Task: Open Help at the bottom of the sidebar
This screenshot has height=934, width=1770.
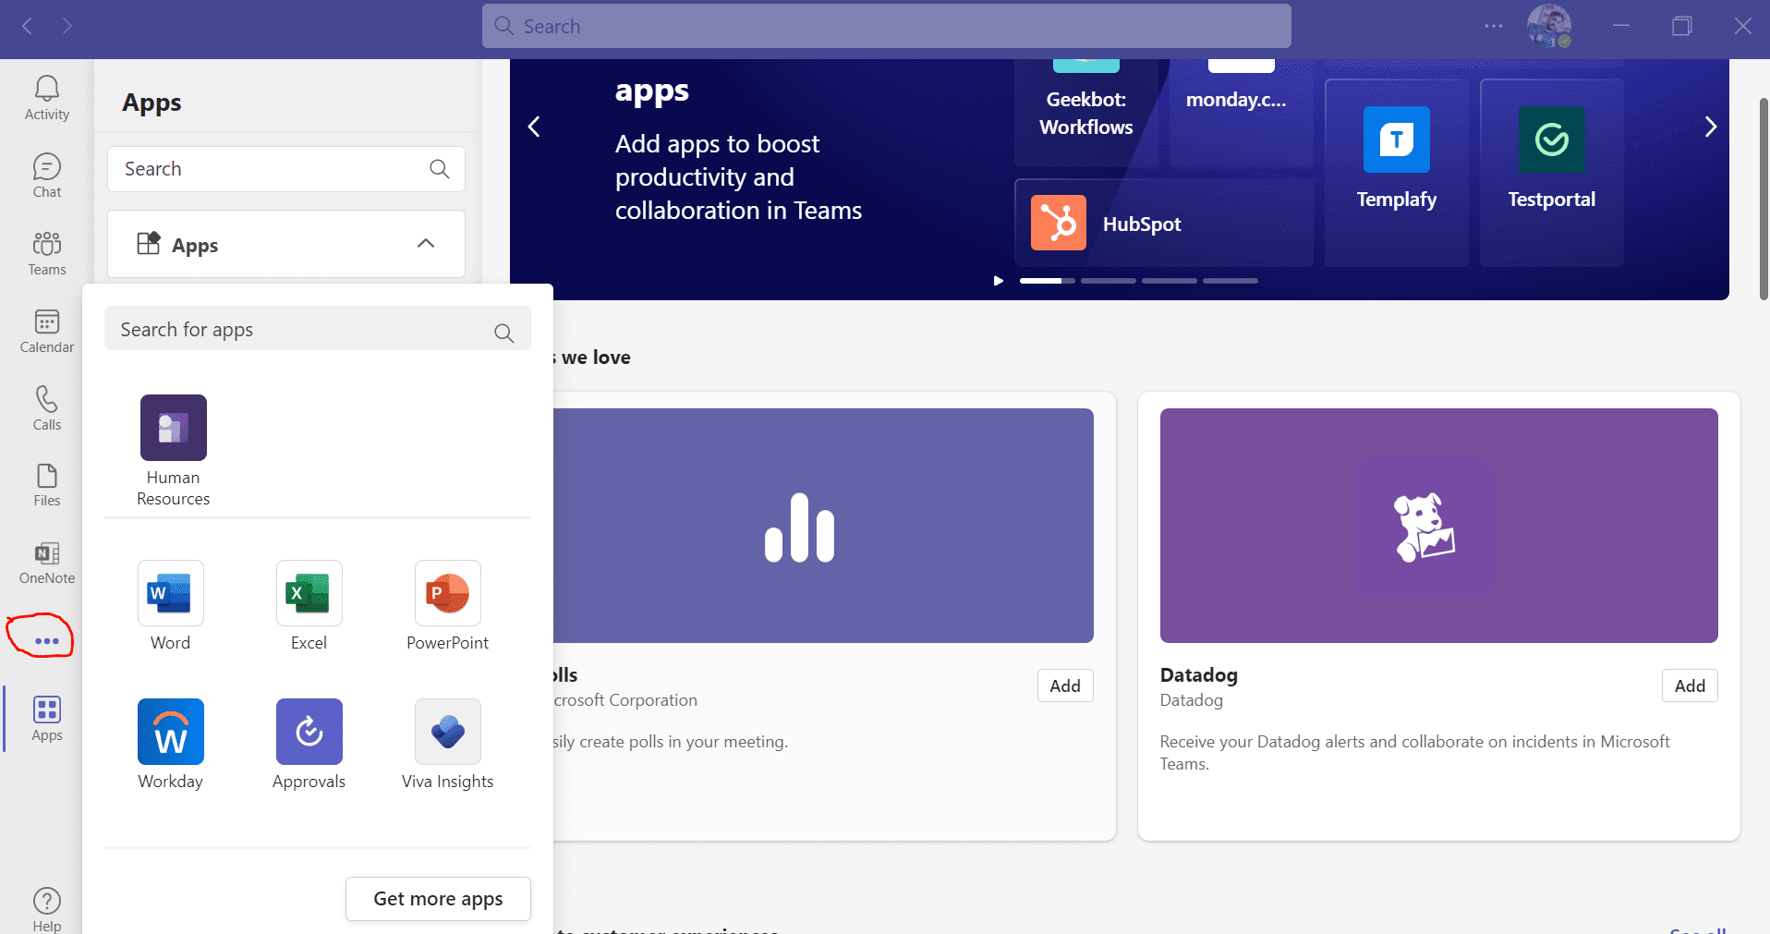Action: [x=46, y=906]
